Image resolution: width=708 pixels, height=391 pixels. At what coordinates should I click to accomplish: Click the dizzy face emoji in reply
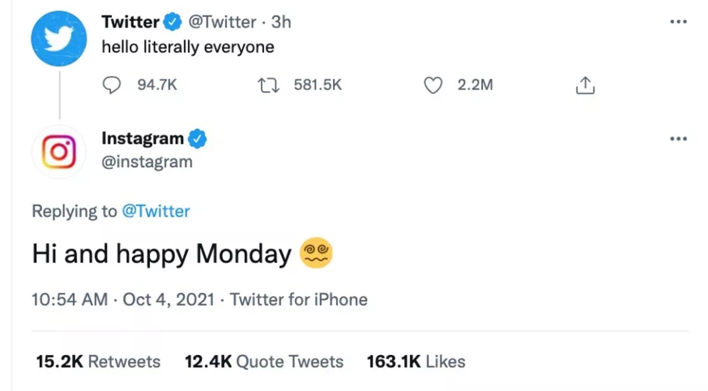point(316,253)
